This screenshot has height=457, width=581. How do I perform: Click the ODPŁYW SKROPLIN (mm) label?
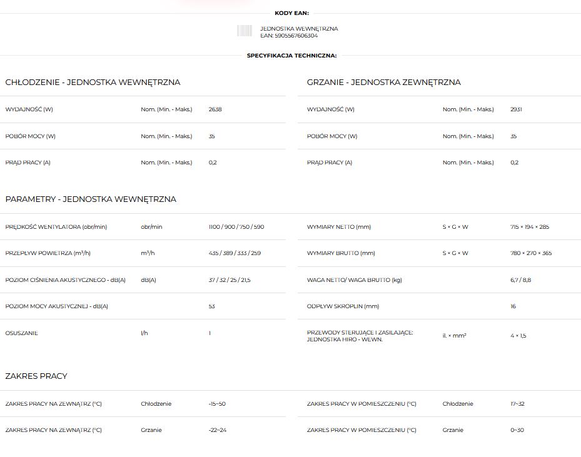343,306
